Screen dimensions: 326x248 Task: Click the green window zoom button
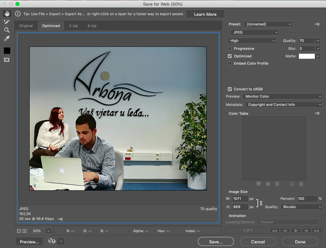click(x=17, y=4)
